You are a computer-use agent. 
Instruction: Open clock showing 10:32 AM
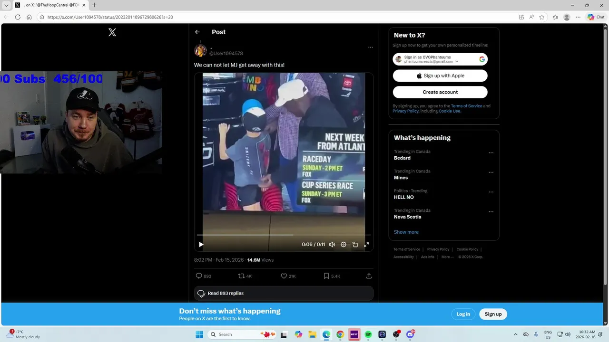point(586,334)
